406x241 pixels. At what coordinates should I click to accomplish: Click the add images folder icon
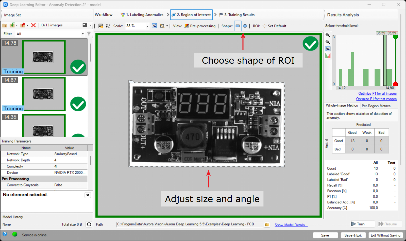pos(5,25)
